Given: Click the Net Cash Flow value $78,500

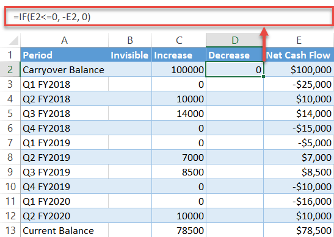Looking at the screenshot, I should point(299,230).
